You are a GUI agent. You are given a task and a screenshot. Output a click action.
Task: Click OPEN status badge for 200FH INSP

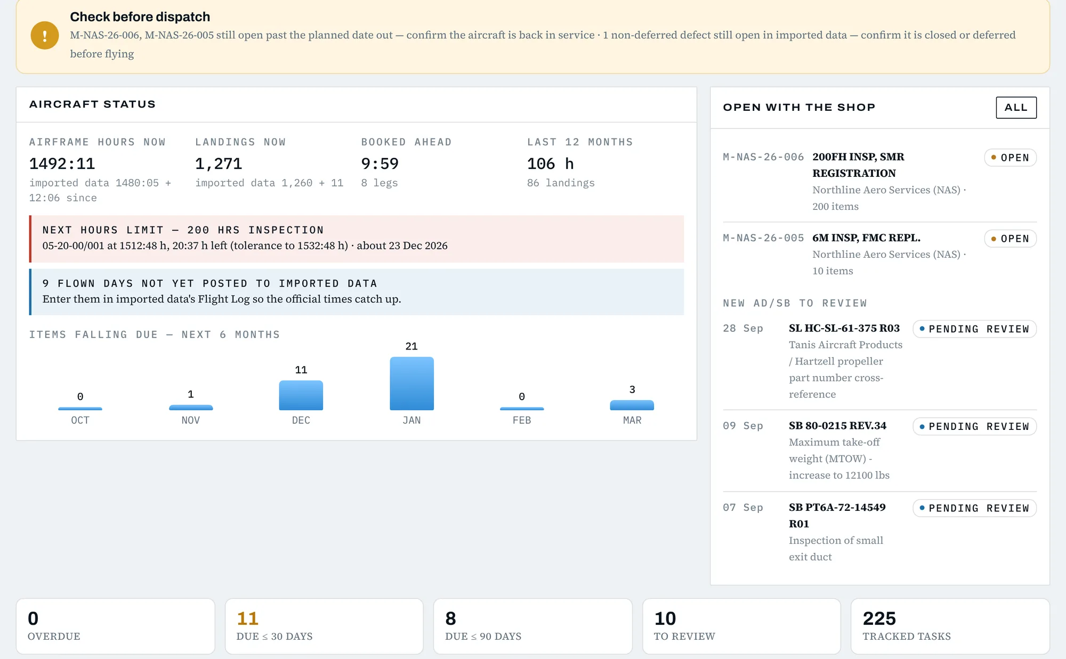[1010, 158]
